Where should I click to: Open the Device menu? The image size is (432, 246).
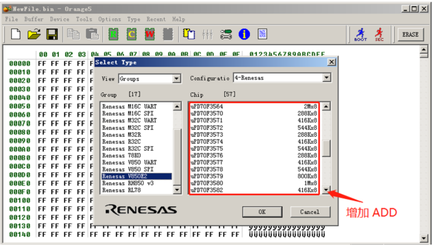tap(60, 19)
